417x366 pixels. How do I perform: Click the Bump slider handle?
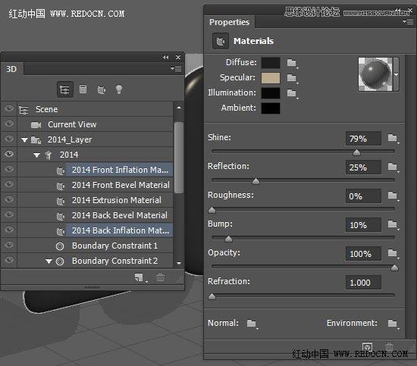228,239
